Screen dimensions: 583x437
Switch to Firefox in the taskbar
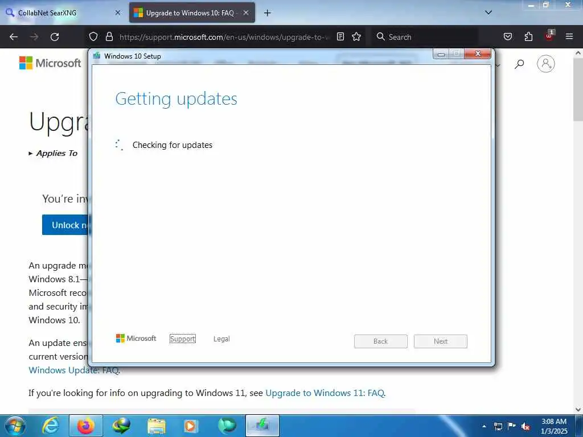click(86, 426)
